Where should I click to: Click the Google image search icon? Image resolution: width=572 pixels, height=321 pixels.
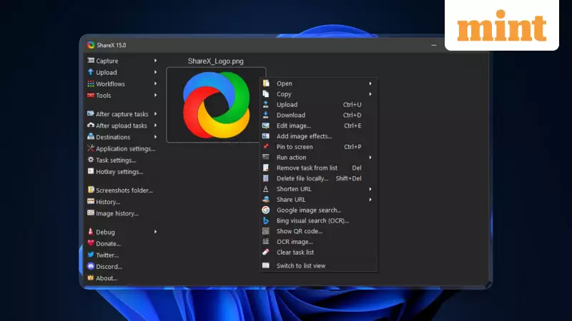[266, 210]
